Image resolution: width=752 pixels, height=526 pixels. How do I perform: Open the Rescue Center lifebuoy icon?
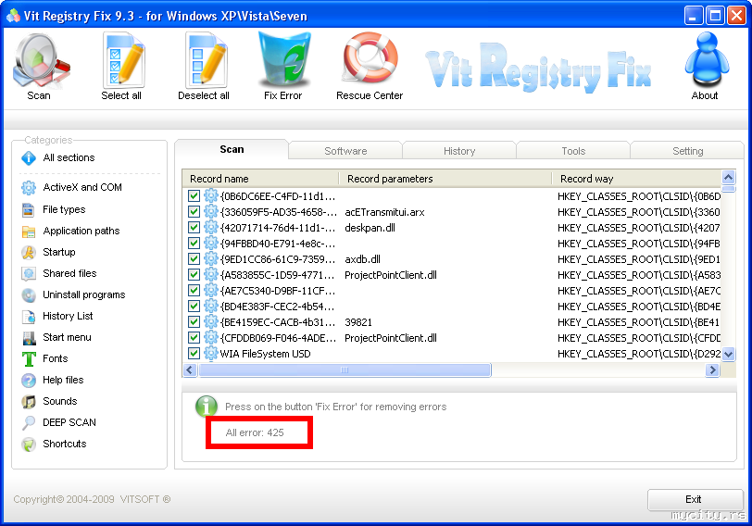[370, 57]
